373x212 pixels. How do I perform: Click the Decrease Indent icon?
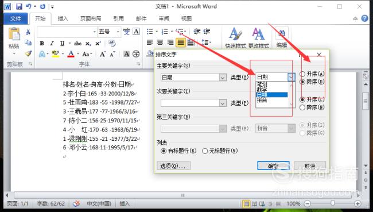click(x=197, y=32)
